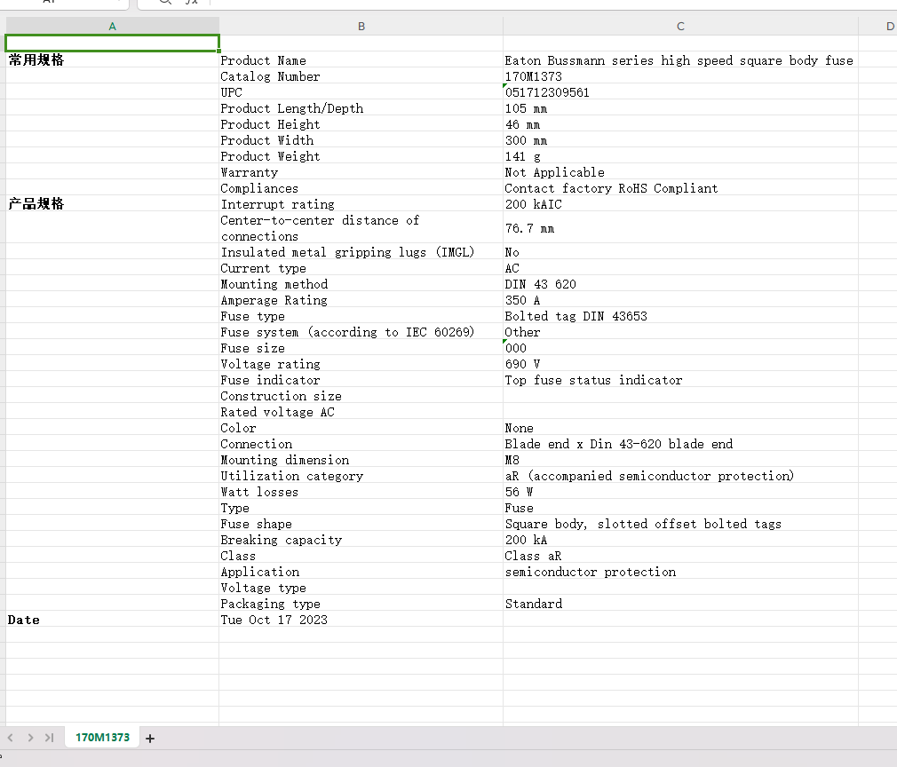Select the '46 mm' value cell
The height and width of the screenshot is (767, 897).
click(x=680, y=124)
